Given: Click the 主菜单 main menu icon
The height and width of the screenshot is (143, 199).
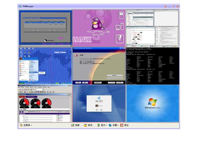Looking at the screenshot, I should (21, 125).
